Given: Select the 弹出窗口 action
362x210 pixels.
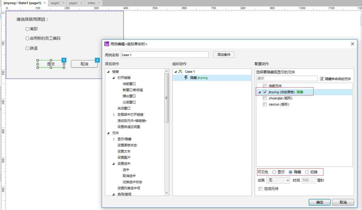Looking at the screenshot, I should click(129, 96).
